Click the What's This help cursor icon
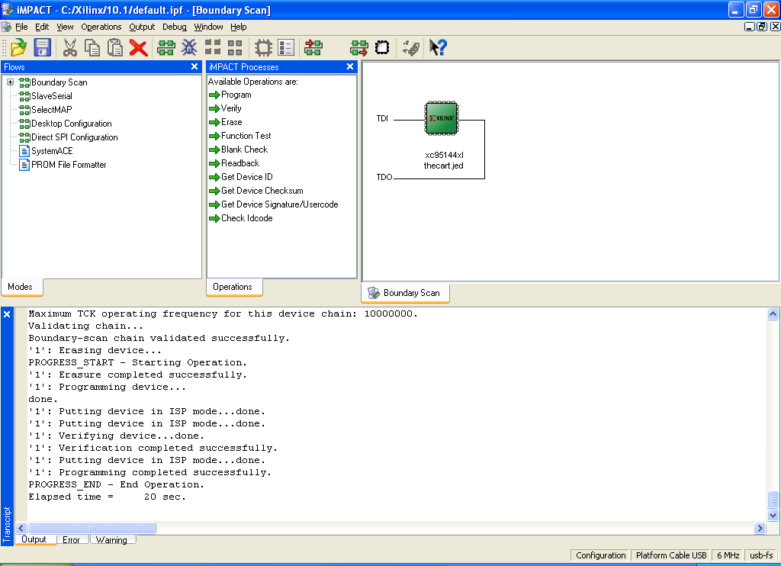 (438, 48)
